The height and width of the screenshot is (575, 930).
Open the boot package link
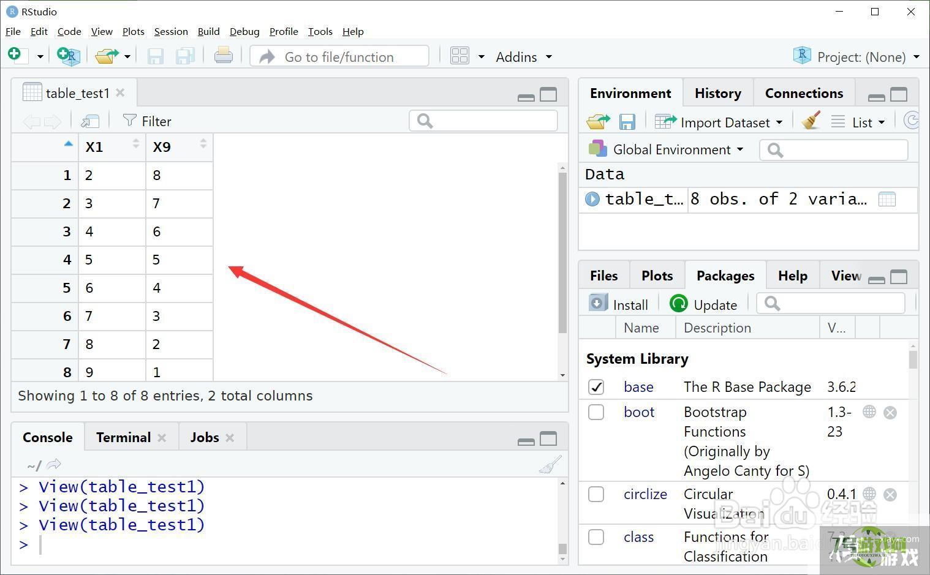point(639,412)
